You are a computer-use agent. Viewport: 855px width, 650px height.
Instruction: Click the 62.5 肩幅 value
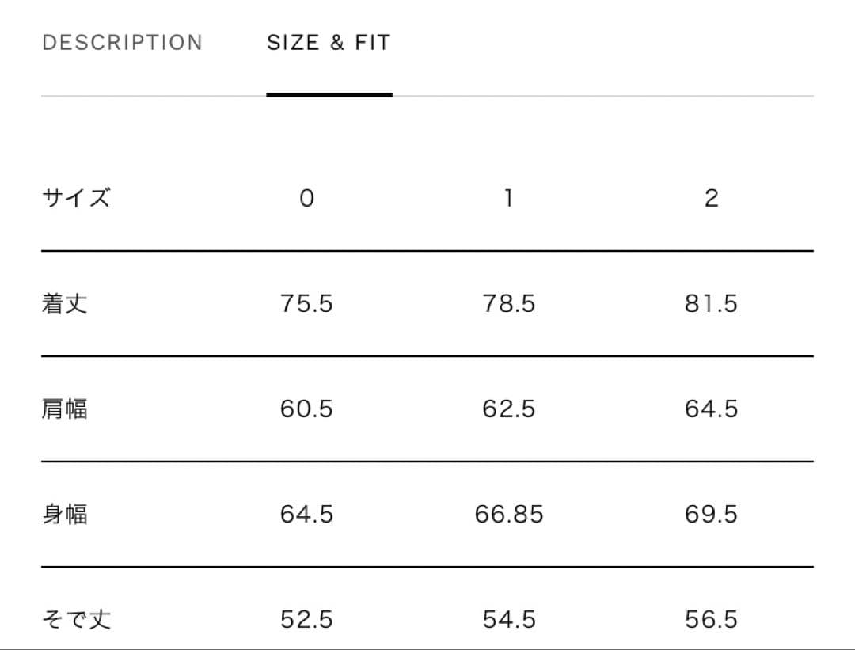point(509,409)
